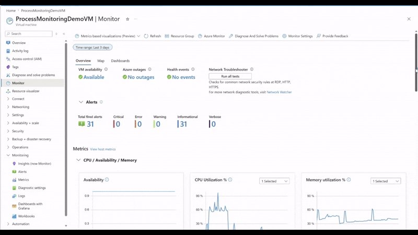Click Diagnose And Solve Problems toolbar button
Screen dimensions: 418x235
(x=253, y=36)
